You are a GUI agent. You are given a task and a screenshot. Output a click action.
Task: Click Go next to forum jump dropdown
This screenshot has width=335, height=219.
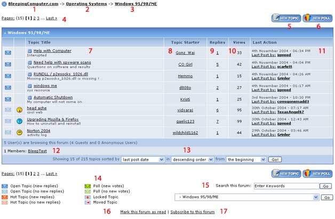tap(327, 198)
